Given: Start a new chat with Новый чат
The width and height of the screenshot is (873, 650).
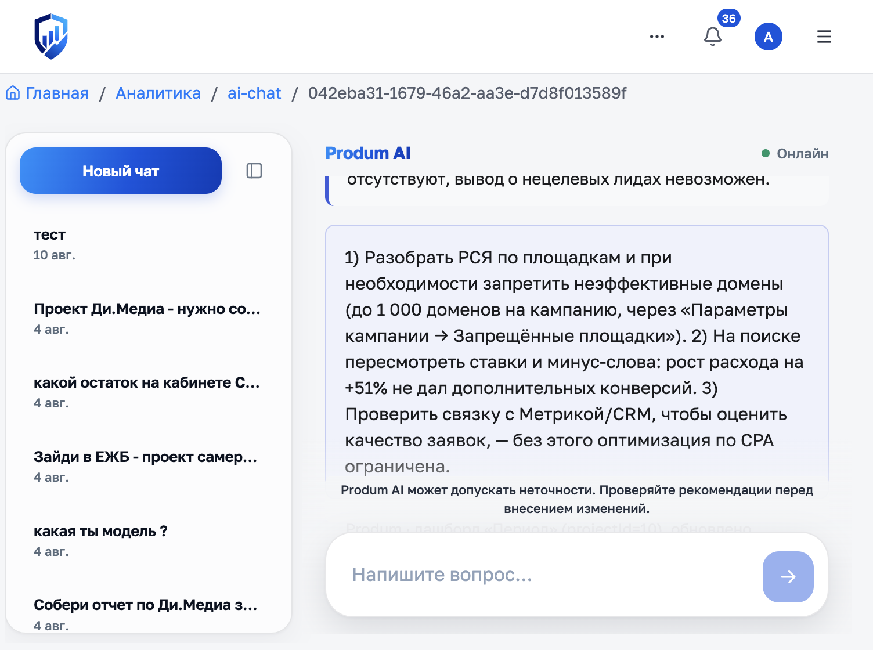Looking at the screenshot, I should coord(121,171).
